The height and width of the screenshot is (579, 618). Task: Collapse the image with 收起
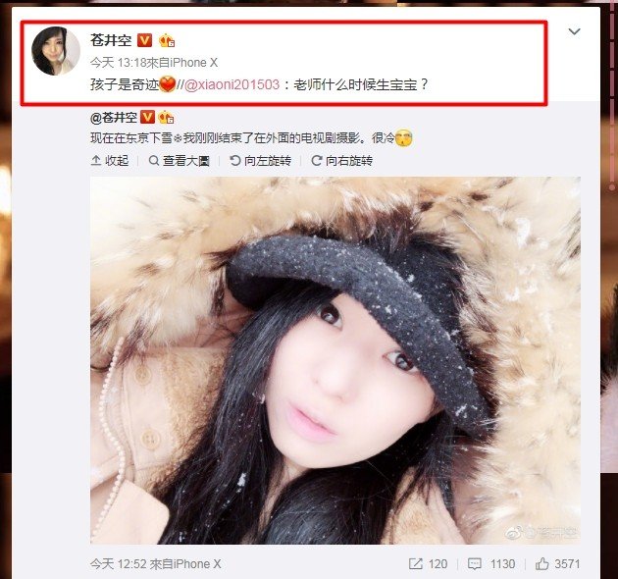110,161
